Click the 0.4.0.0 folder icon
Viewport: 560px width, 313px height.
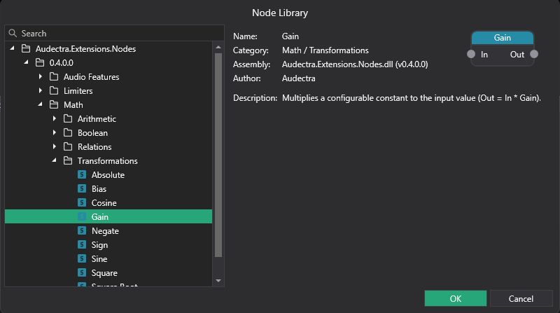pyautogui.click(x=40, y=62)
